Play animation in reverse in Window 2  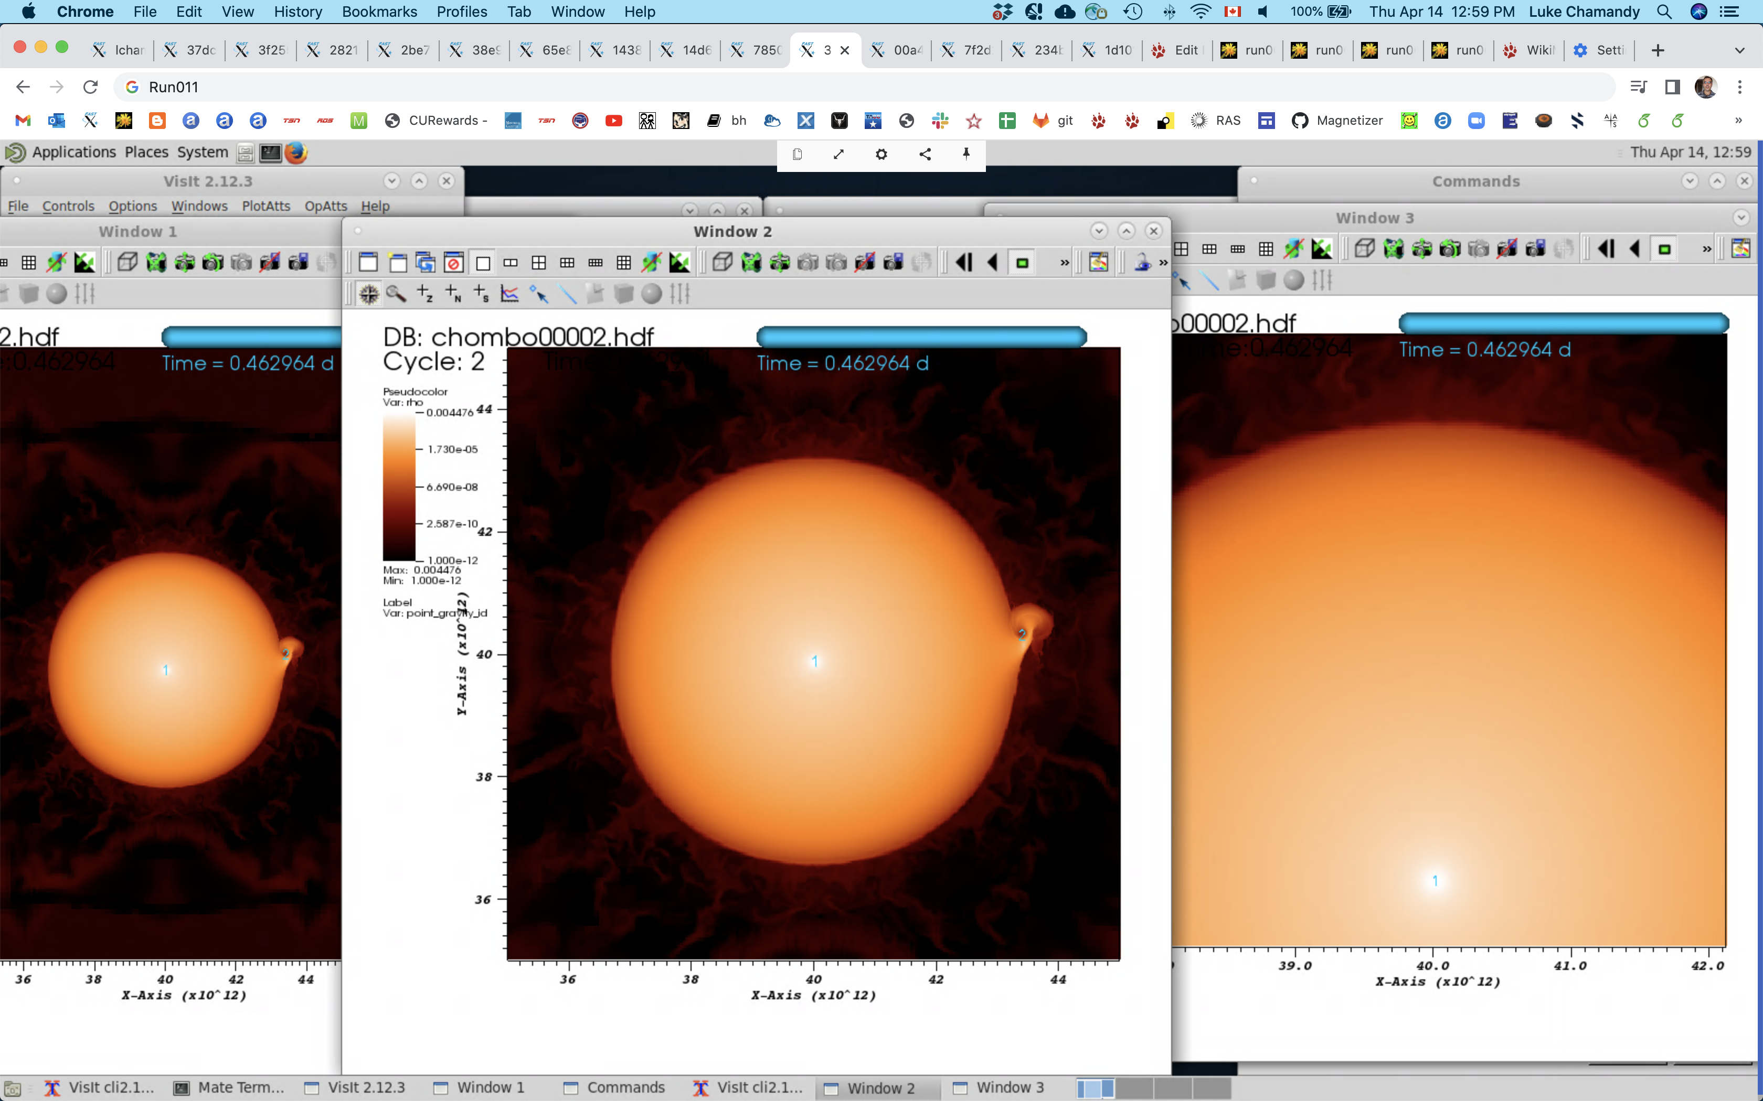pos(993,262)
